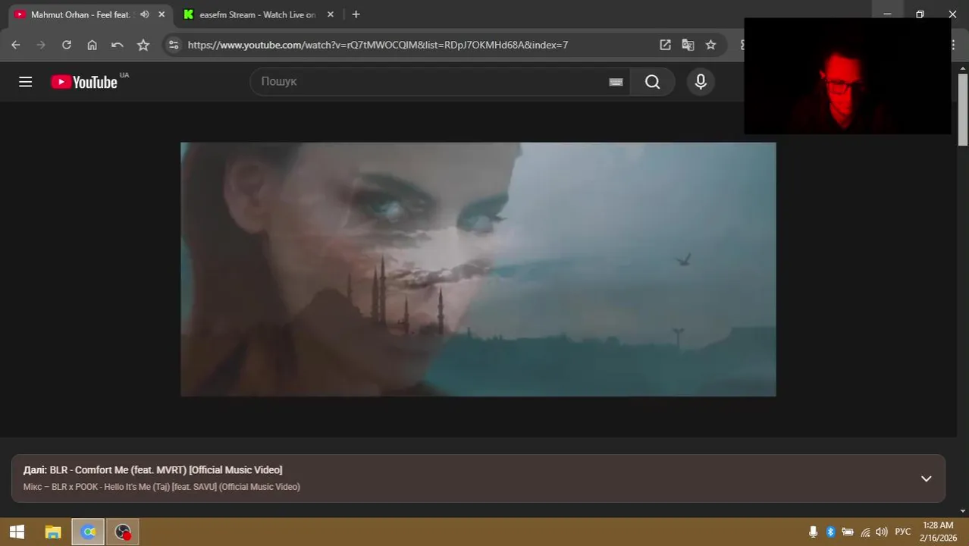
Task: Open page in app via address bar icon
Action: tap(665, 45)
